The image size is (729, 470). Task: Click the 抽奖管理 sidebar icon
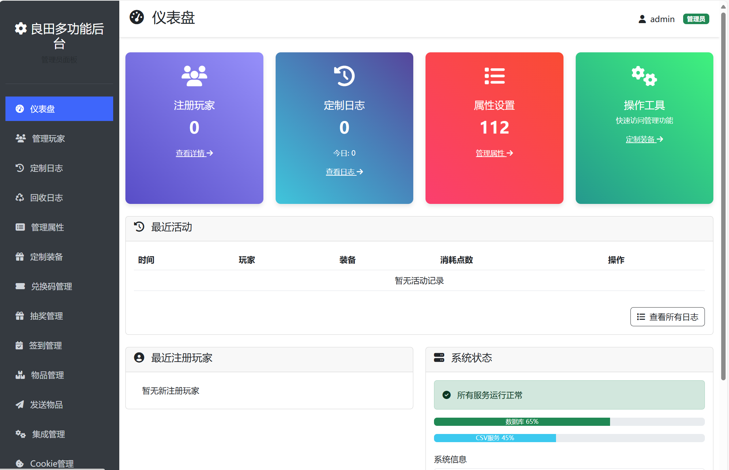pos(20,316)
